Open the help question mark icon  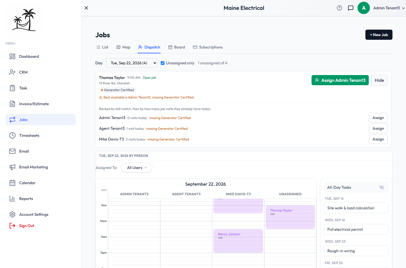(x=339, y=8)
